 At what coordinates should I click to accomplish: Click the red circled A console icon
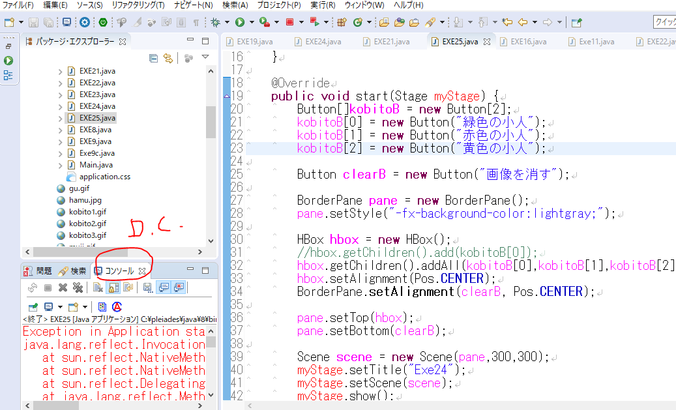117,307
